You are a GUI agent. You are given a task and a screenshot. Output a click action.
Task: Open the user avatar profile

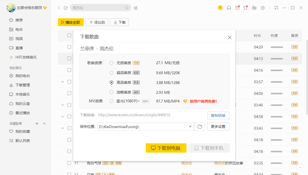click(x=11, y=8)
